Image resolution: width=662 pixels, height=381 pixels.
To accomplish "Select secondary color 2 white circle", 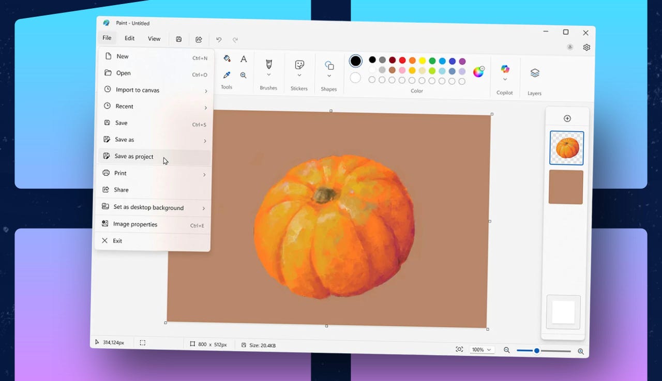I will point(355,78).
